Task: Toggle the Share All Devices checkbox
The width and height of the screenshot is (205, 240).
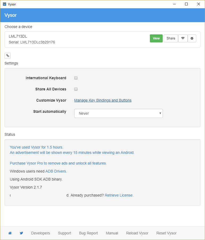Action: pyautogui.click(x=76, y=89)
